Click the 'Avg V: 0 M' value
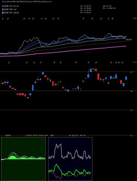 (107, 6)
